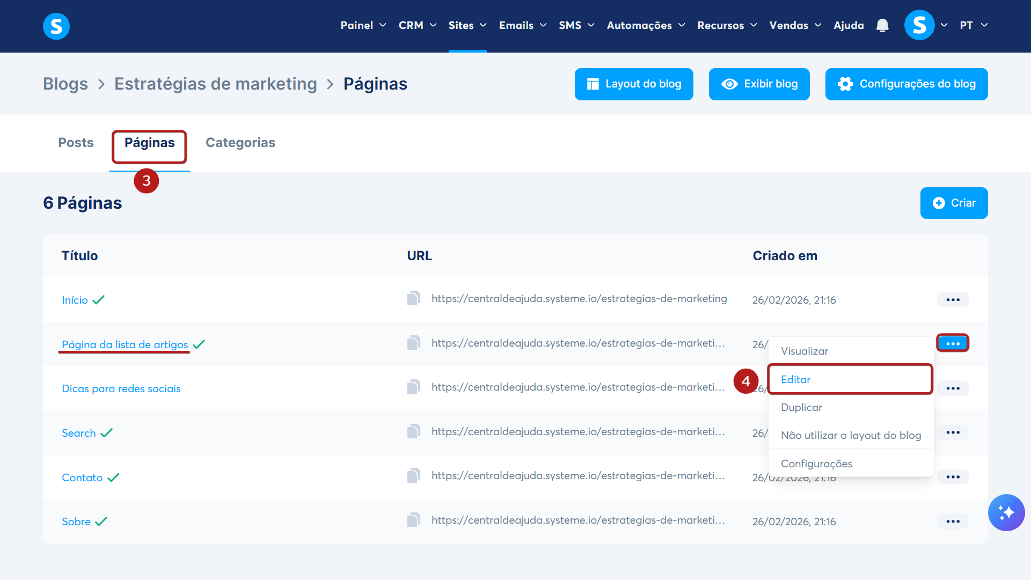Select Editar from the context menu
This screenshot has width=1031, height=580.
(795, 379)
